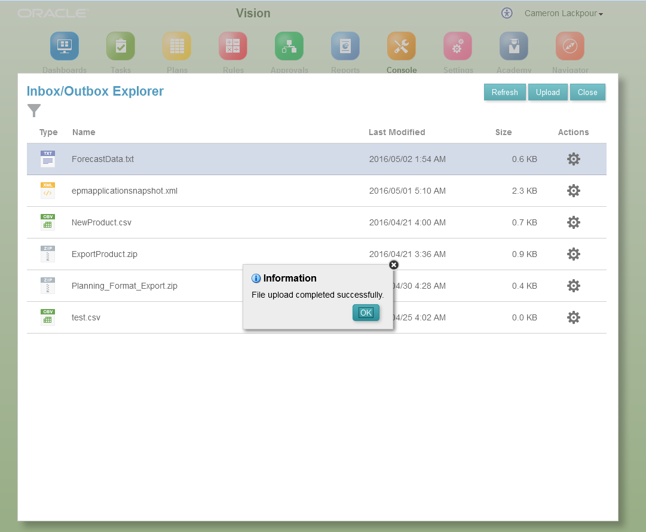Open actions gear for epmapplicationsnapshot.xml
Viewport: 646px width, 532px height.
574,191
